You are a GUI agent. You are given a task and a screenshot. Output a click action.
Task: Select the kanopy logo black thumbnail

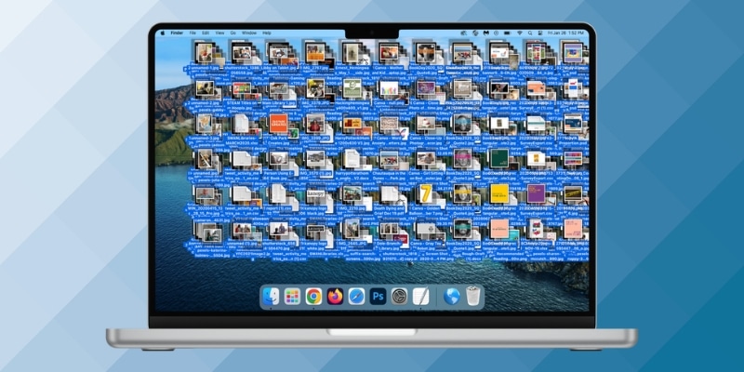315,194
